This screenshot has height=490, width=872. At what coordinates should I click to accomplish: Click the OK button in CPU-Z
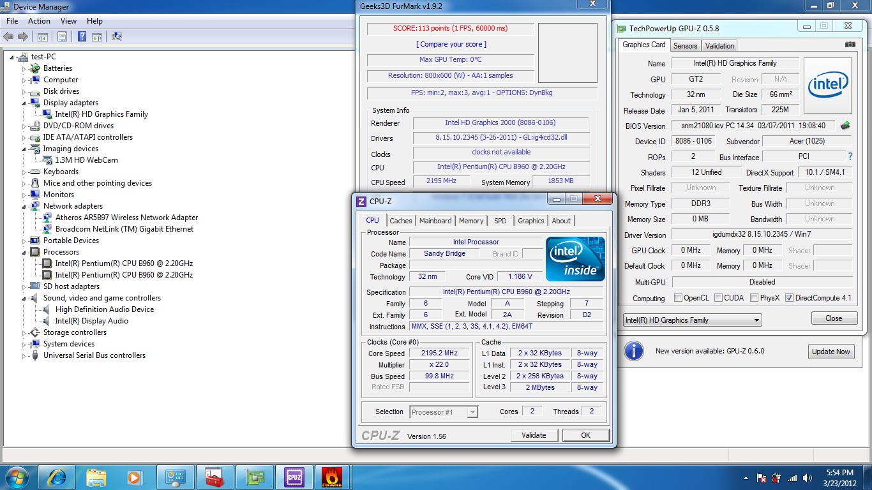click(x=585, y=435)
